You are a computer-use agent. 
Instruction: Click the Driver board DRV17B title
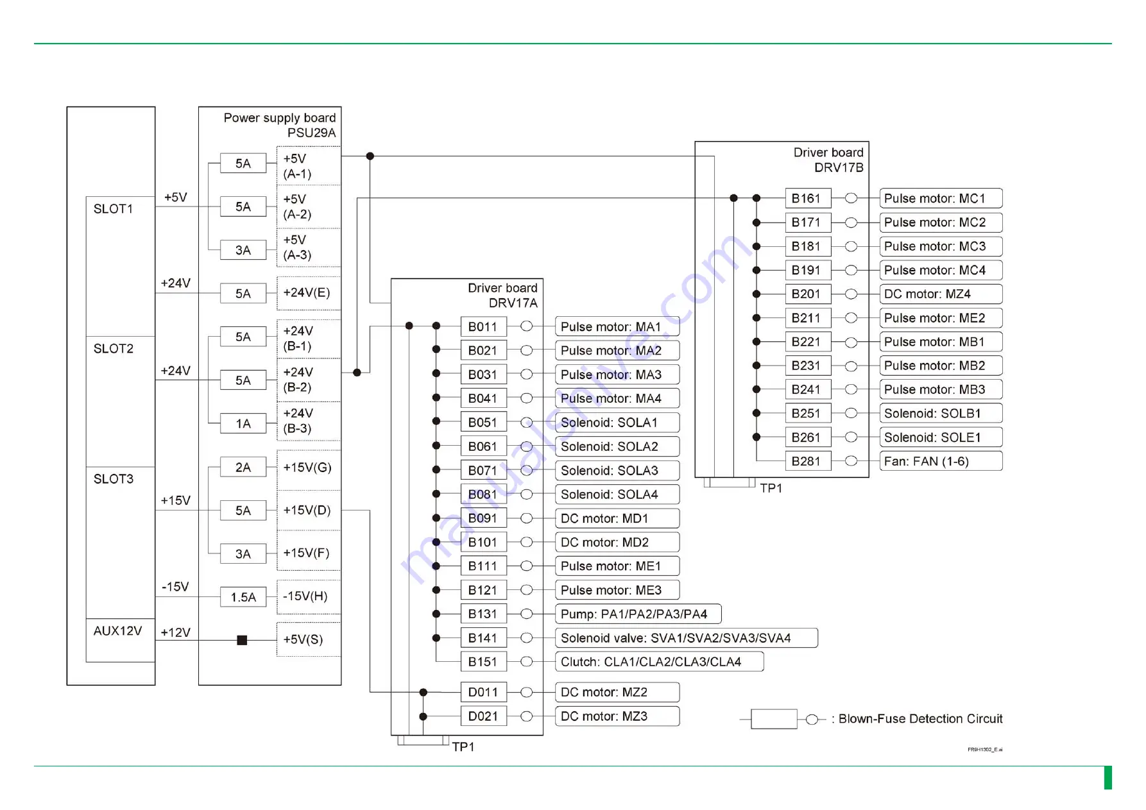pos(828,160)
